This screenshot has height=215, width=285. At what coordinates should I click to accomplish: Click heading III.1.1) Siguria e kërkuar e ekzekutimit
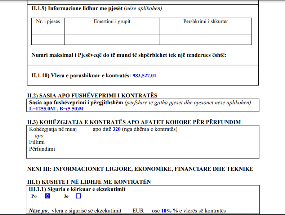click(x=77, y=189)
